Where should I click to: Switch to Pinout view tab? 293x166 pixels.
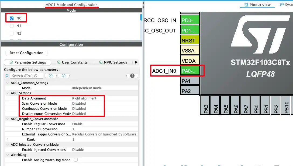[257, 5]
